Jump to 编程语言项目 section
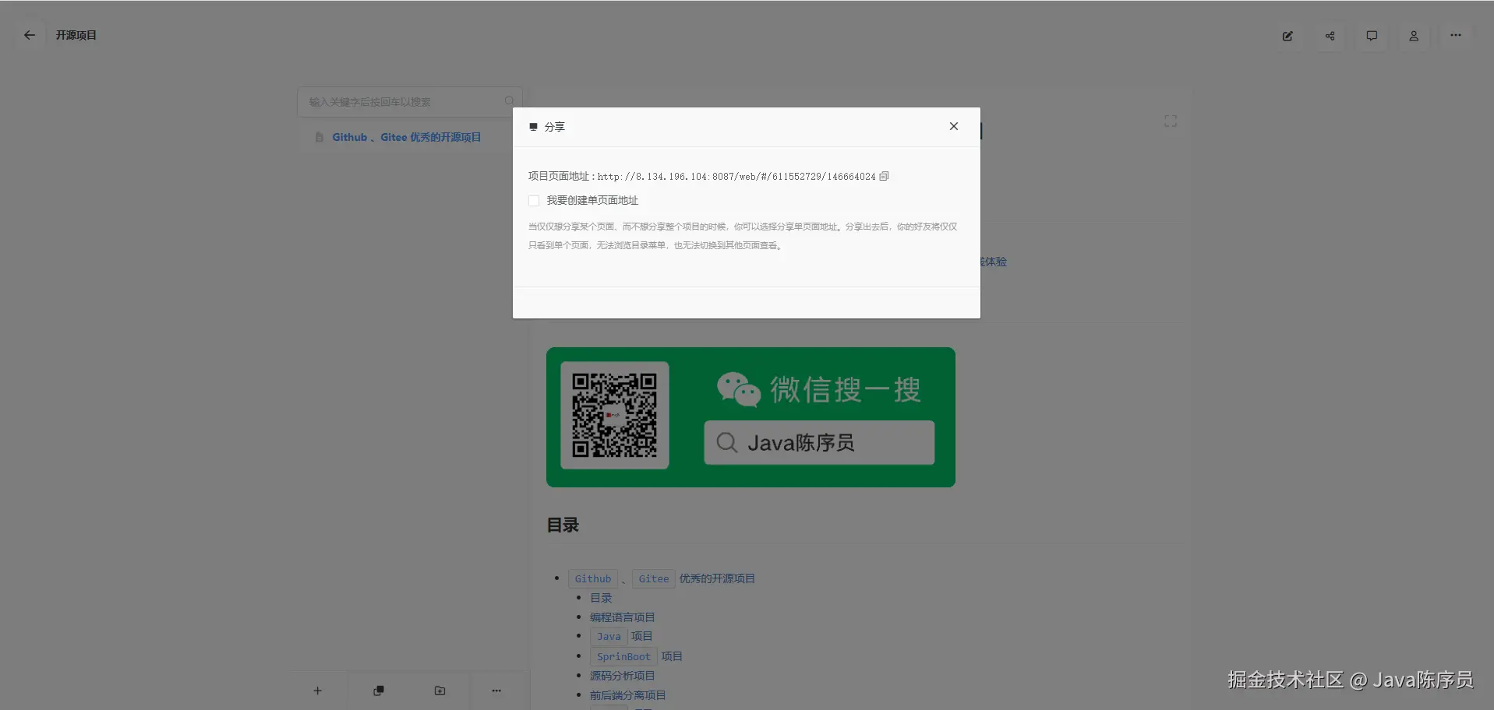Image resolution: width=1494 pixels, height=710 pixels. tap(622, 617)
